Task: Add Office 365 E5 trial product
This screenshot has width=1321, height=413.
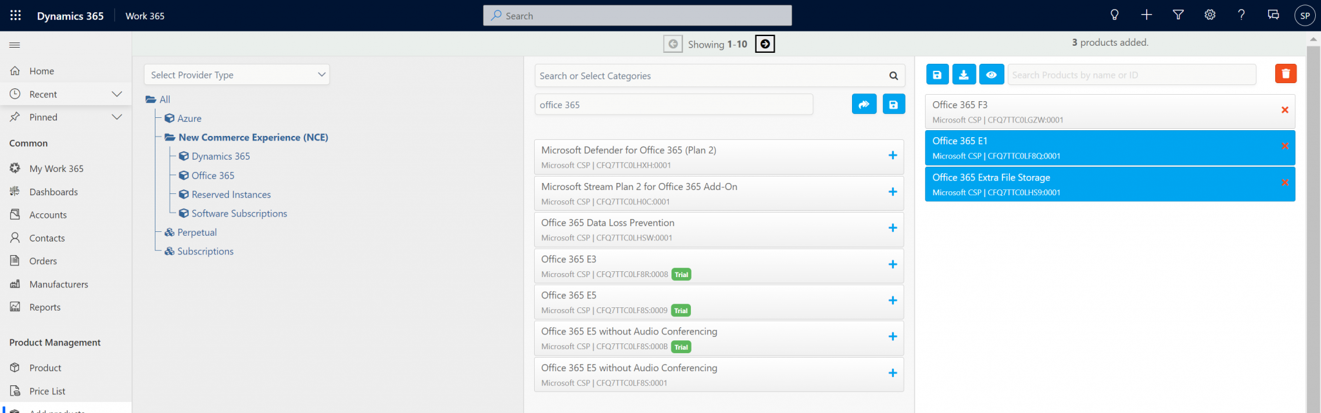Action: 893,301
